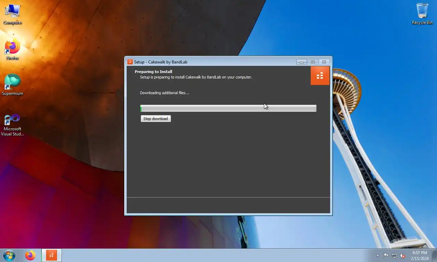The width and height of the screenshot is (437, 262).
Task: Select the Recycle Bin desktop icon
Action: (x=422, y=14)
